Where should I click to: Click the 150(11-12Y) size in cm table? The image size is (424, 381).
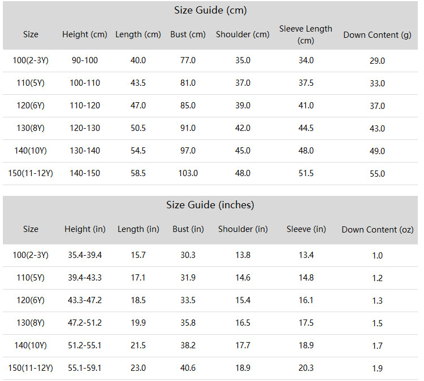tap(31, 173)
